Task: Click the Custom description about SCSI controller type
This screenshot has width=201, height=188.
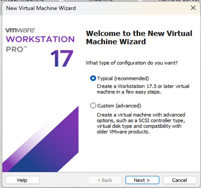Action: coord(141,123)
